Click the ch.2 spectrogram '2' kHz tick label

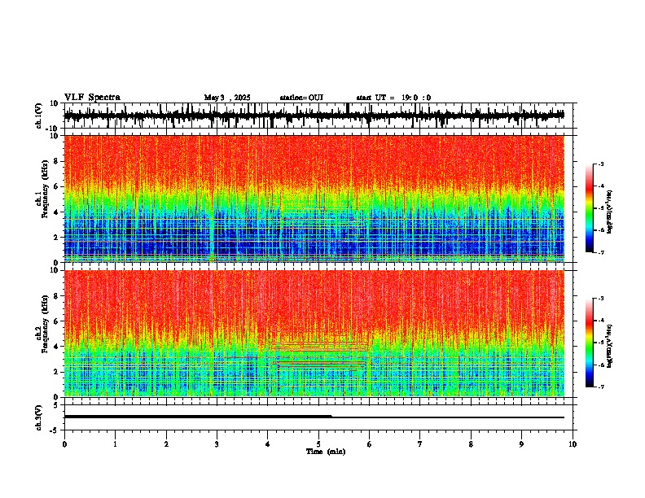[x=57, y=372]
